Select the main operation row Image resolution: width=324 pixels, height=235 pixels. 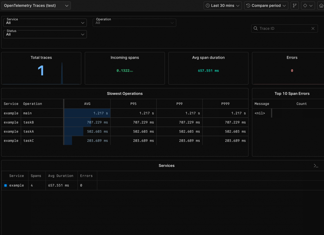pyautogui.click(x=125, y=113)
